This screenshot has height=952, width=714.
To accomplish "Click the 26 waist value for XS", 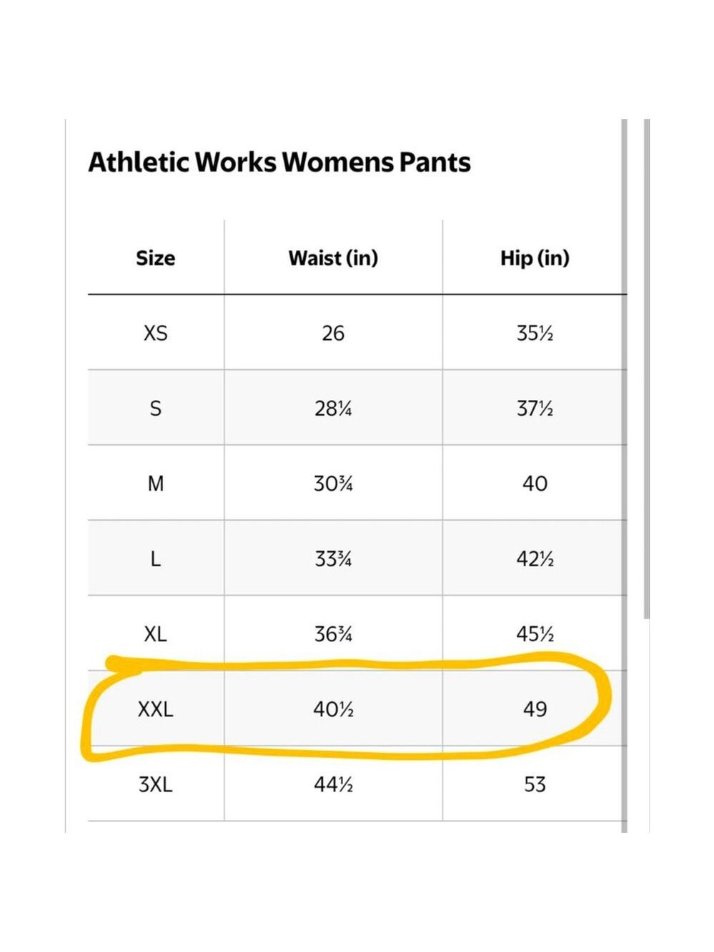I will point(333,334).
